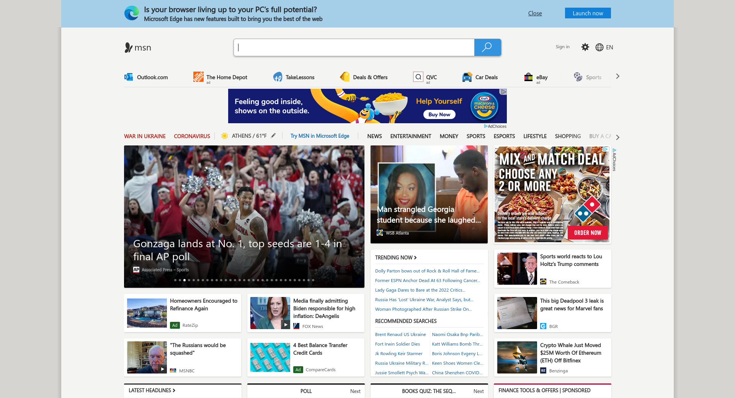Play the MSNBC Russians squashed video
This screenshot has width=735, height=398.
[162, 369]
